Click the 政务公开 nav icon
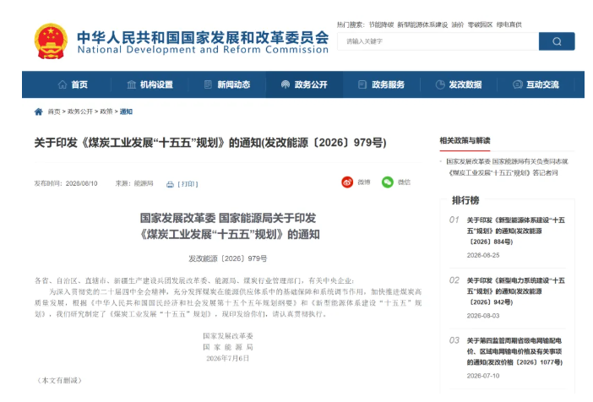 pyautogui.click(x=286, y=84)
